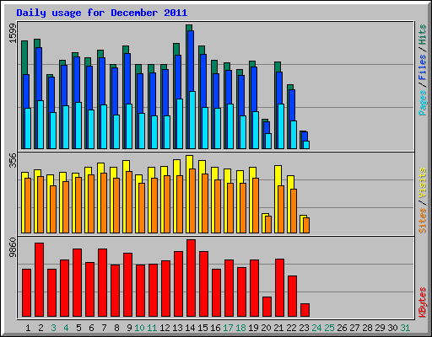Click day label 15 on the axis
Screen dimensions: 432x337
click(202, 328)
